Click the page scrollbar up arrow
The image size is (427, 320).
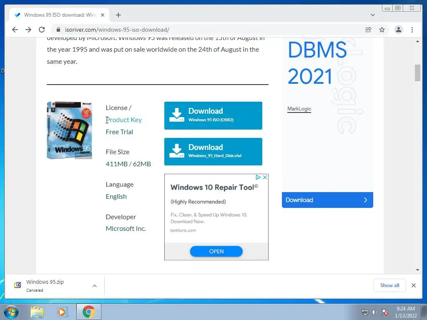417,41
